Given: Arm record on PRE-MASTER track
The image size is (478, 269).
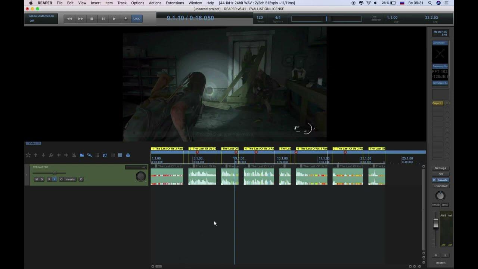Looking at the screenshot, I should 49,179.
